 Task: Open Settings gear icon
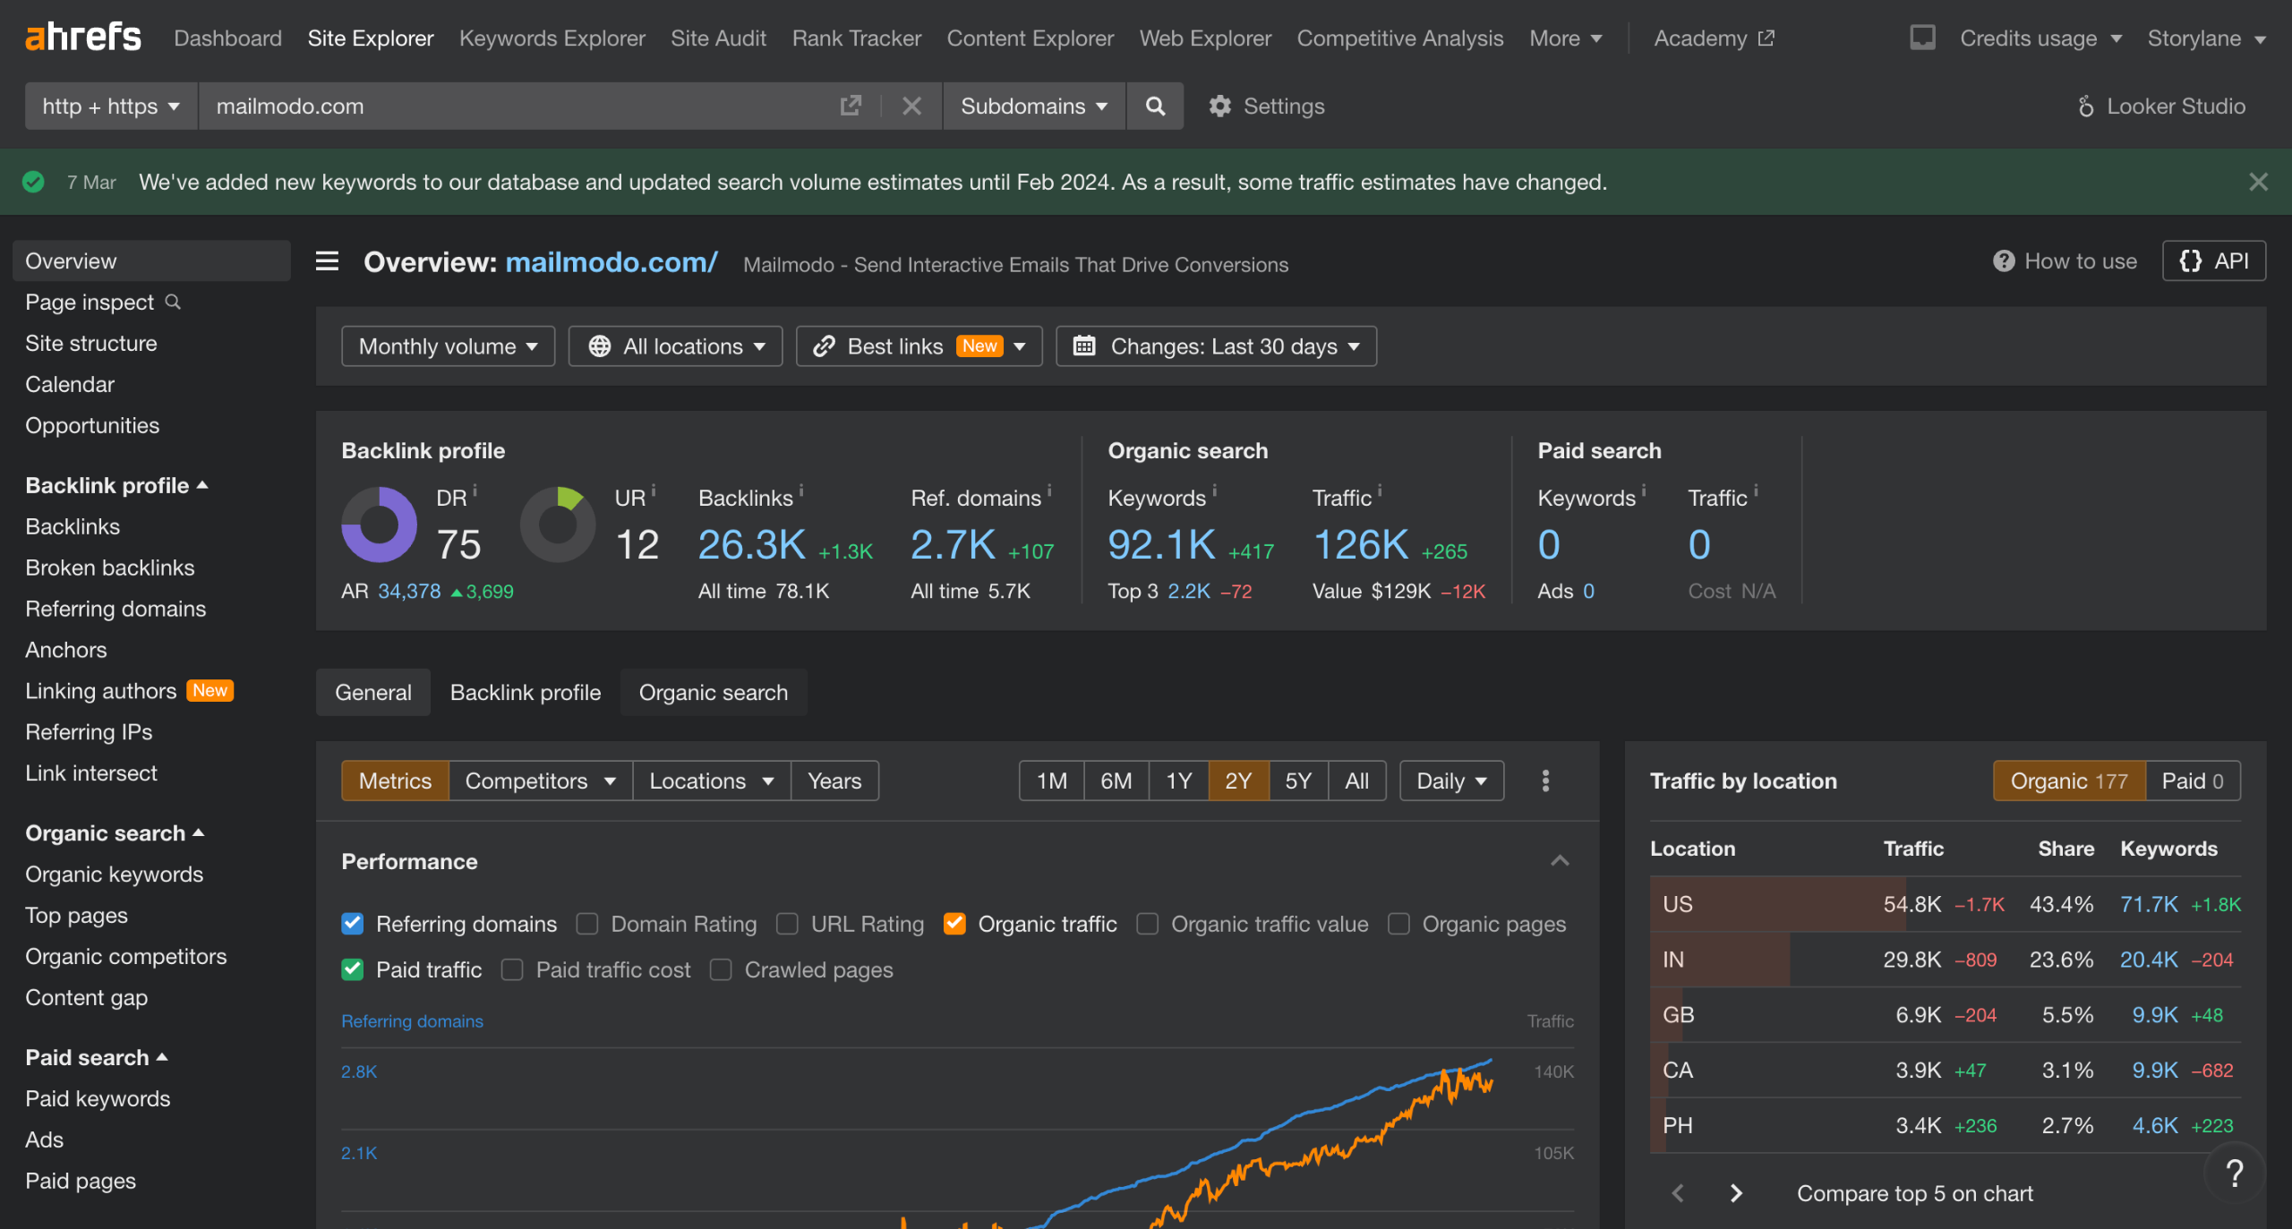coord(1220,106)
